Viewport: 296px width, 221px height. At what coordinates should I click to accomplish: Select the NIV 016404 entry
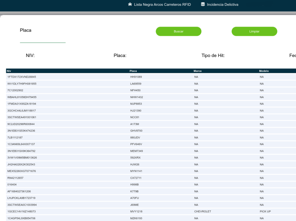pyautogui.click(x=12, y=184)
